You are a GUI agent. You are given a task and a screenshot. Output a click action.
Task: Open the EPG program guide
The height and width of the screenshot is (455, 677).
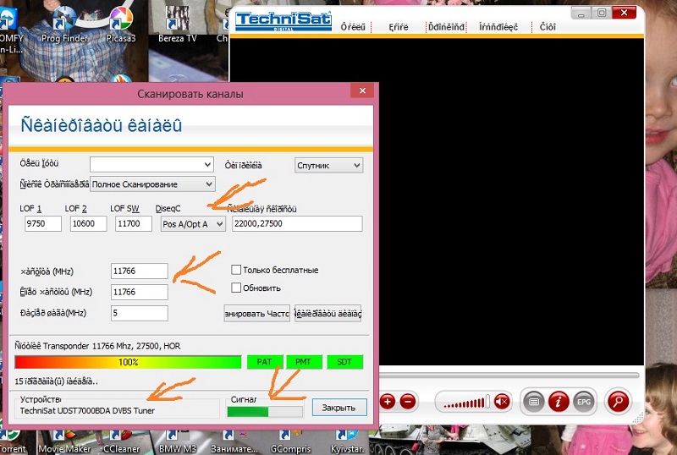(x=582, y=401)
